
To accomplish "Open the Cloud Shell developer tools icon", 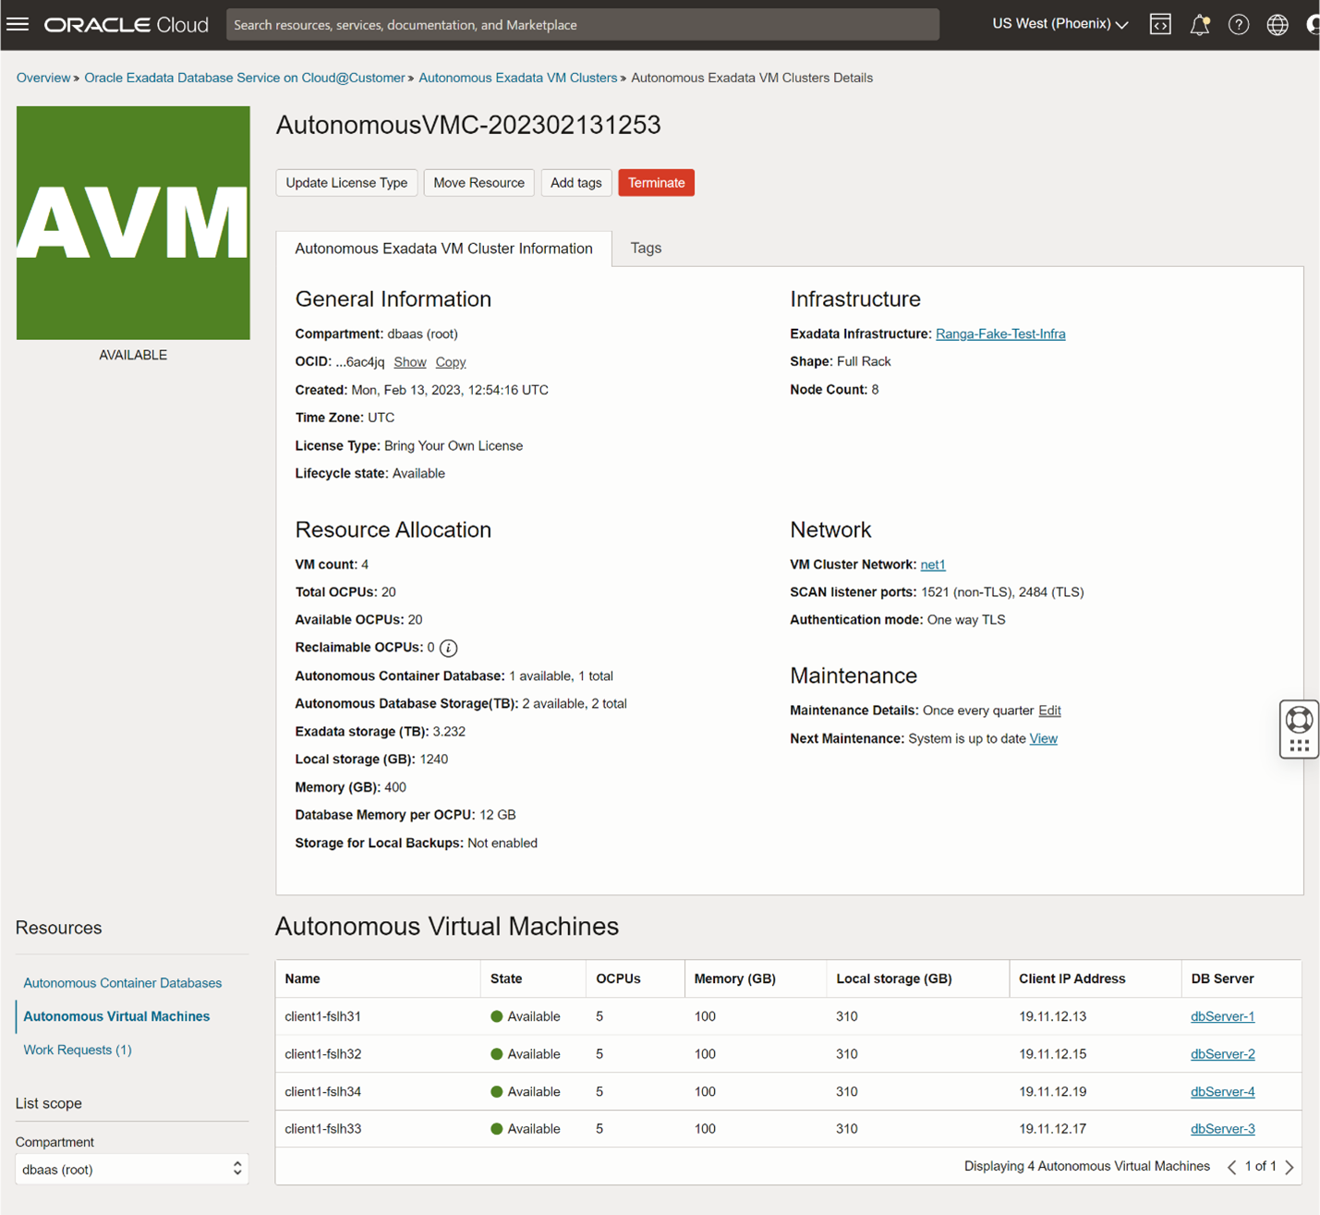I will (x=1160, y=24).
